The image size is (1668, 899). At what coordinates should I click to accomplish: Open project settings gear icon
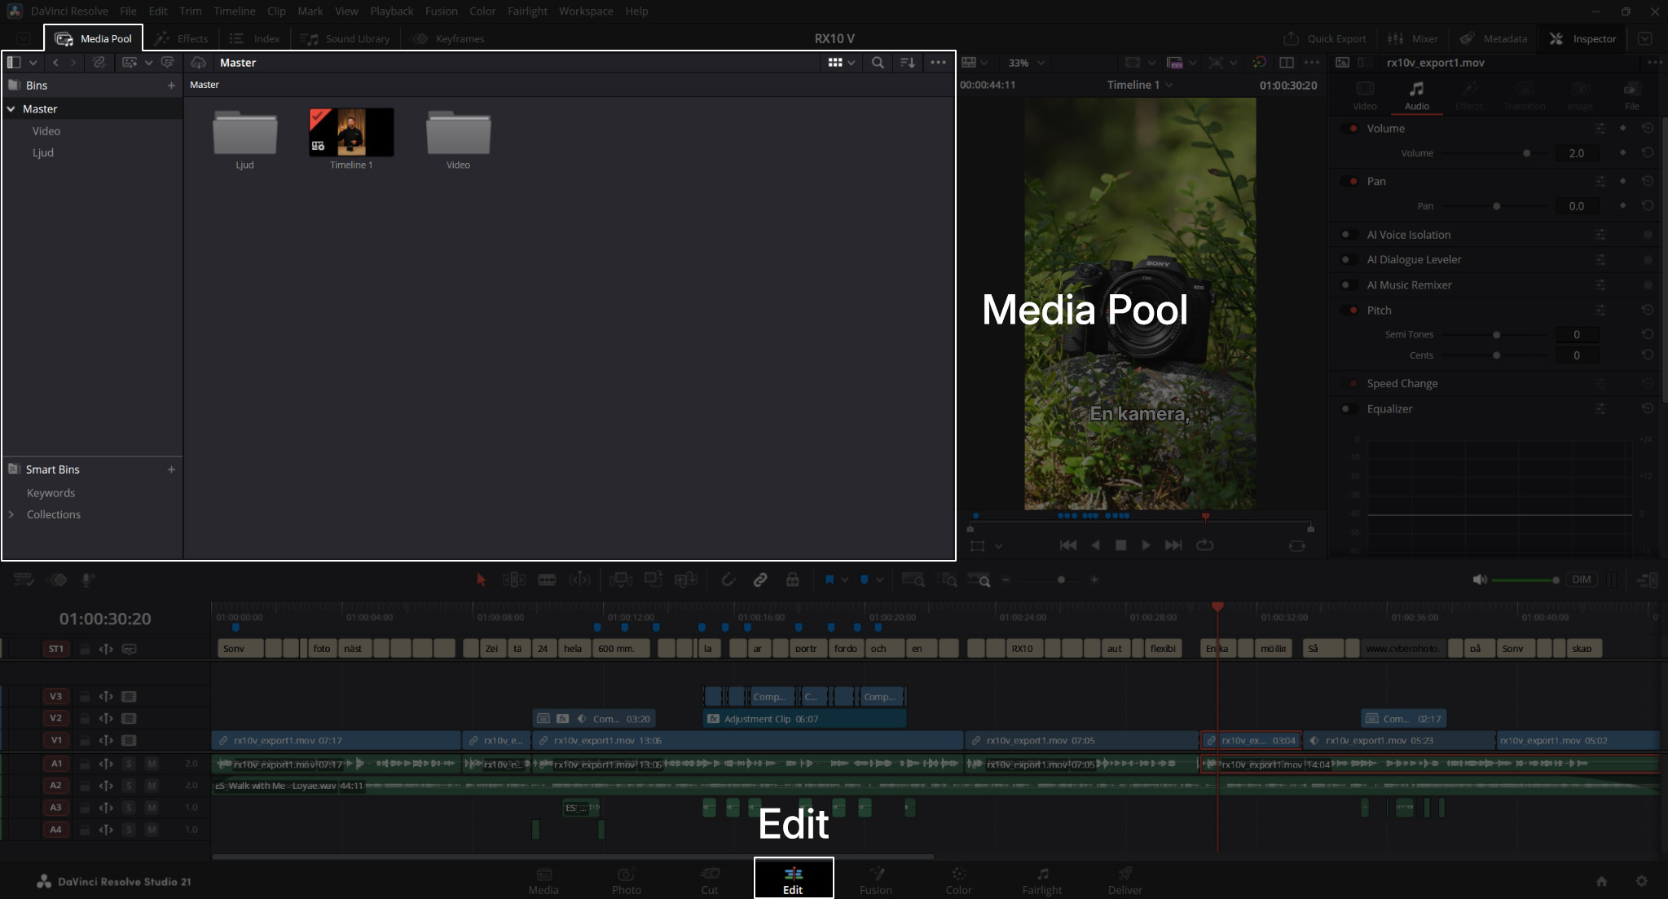(x=1641, y=881)
